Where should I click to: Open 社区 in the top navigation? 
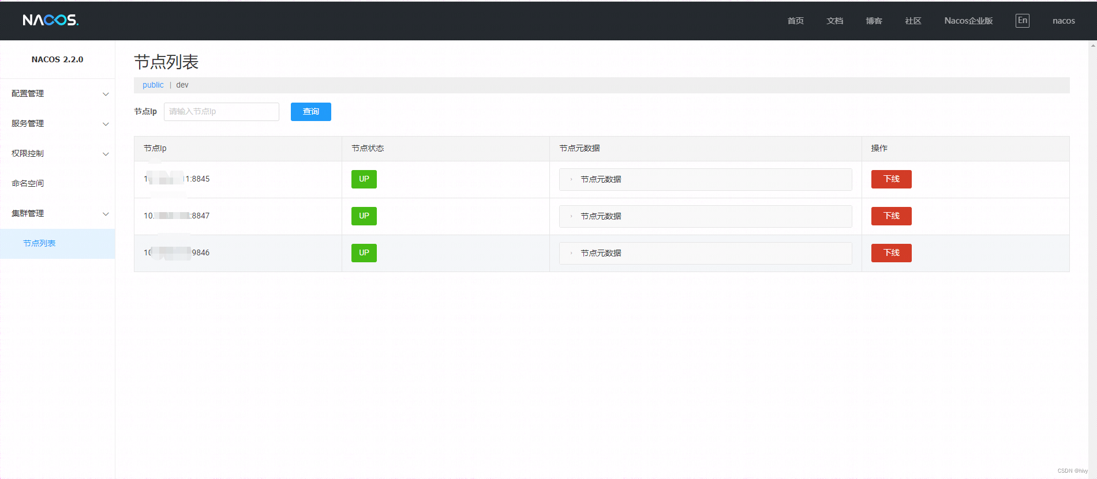[x=913, y=21]
